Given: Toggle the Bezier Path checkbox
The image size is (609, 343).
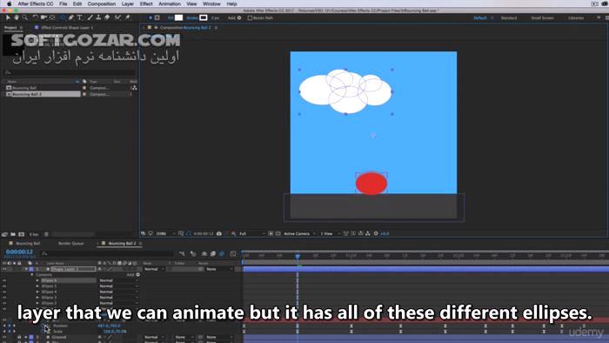Looking at the screenshot, I should pos(250,18).
